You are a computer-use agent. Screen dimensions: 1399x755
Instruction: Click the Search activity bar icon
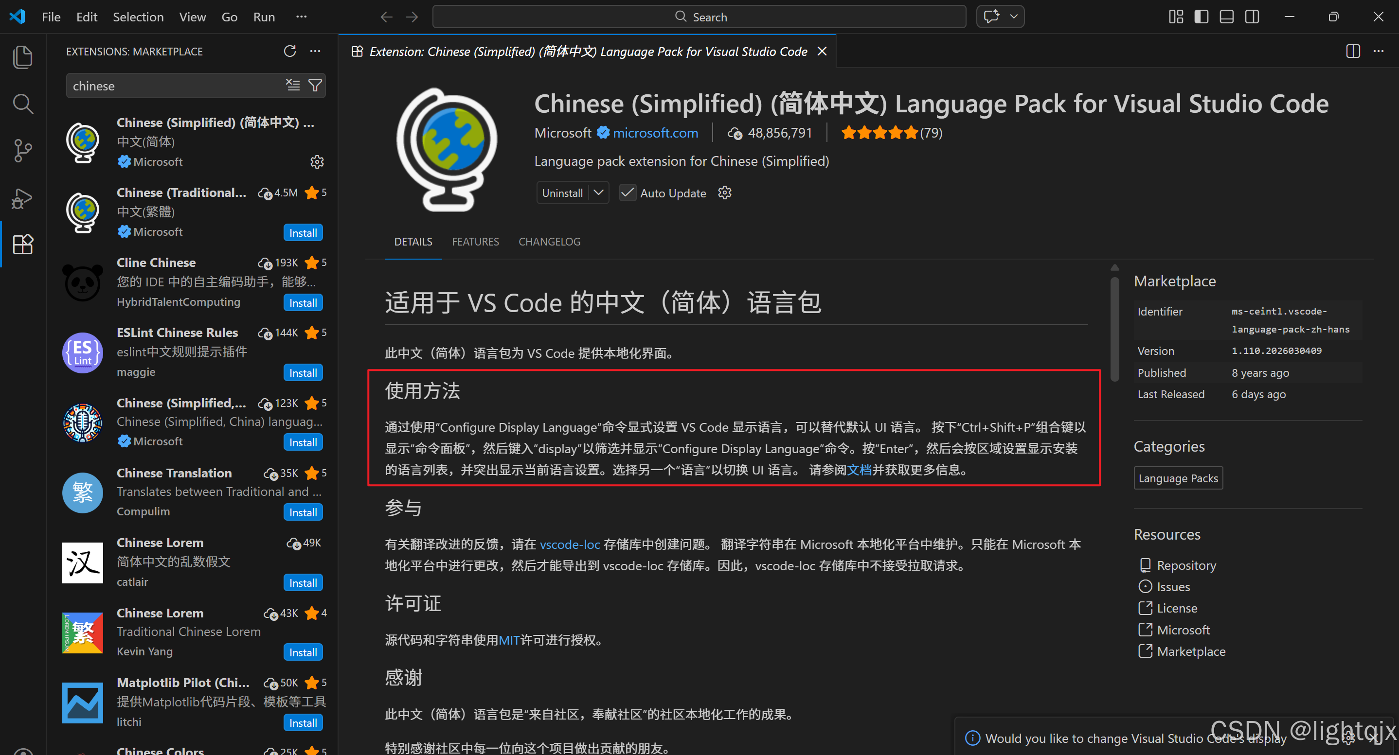22,104
